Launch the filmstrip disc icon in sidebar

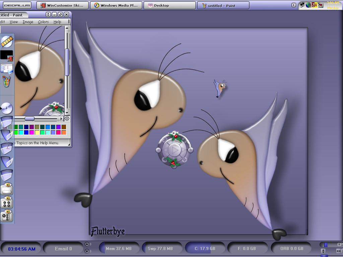[x=7, y=41]
